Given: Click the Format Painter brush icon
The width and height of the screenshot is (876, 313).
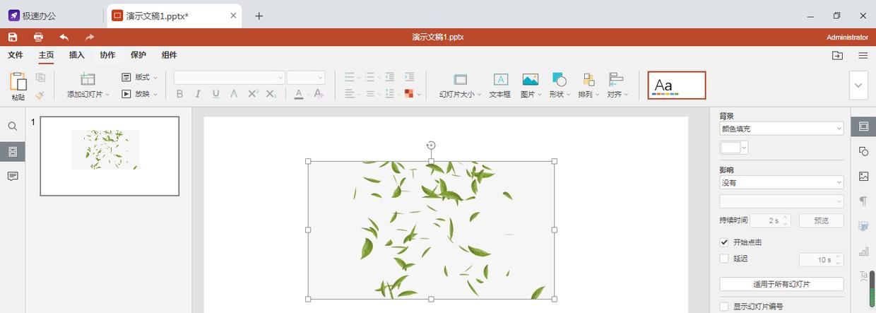Looking at the screenshot, I should click(x=40, y=94).
